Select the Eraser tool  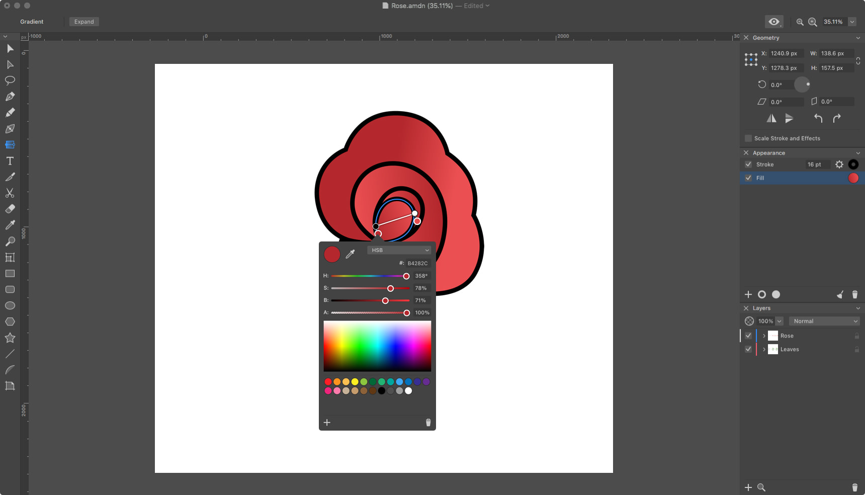[10, 209]
